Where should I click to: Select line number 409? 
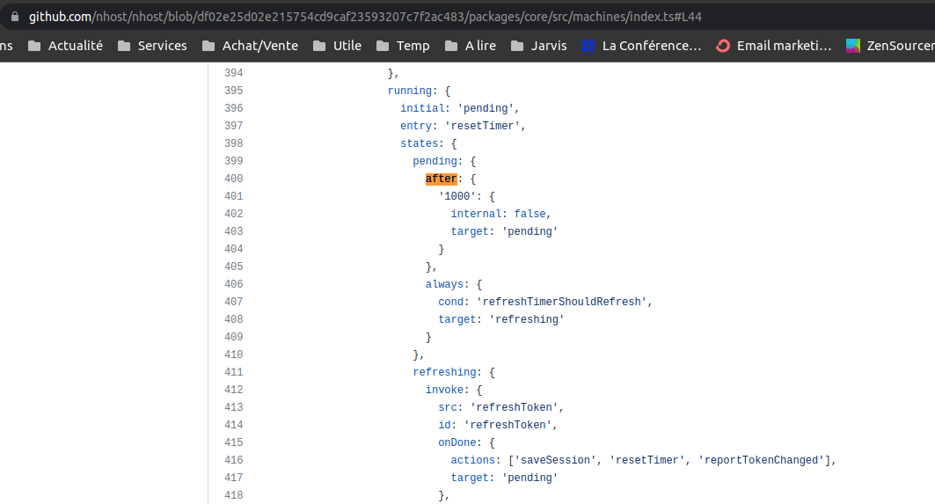234,337
